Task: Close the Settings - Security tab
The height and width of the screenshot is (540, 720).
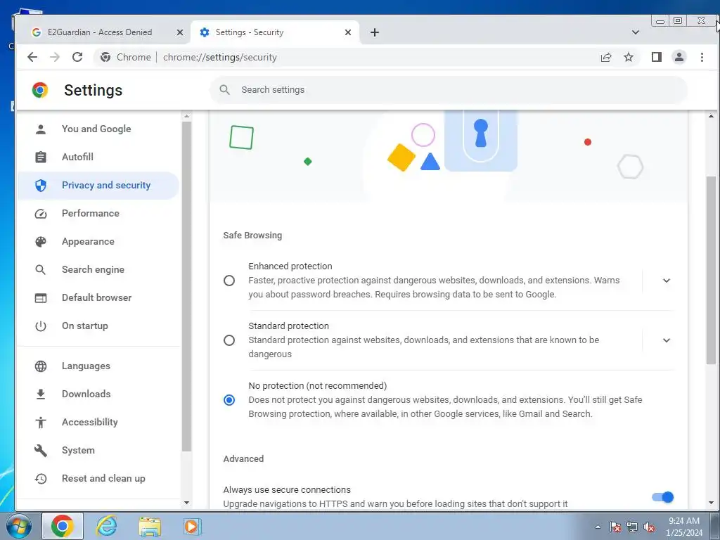Action: point(347,32)
